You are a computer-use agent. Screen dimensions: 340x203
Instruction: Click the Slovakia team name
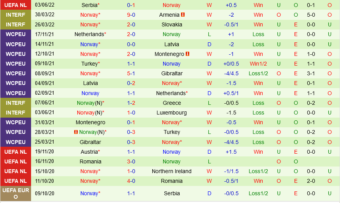[172, 24]
